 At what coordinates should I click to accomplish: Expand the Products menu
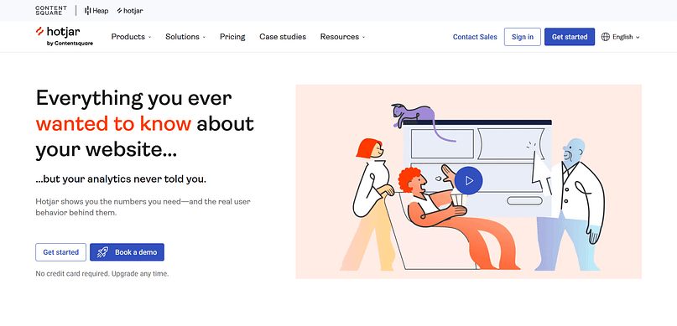(131, 37)
